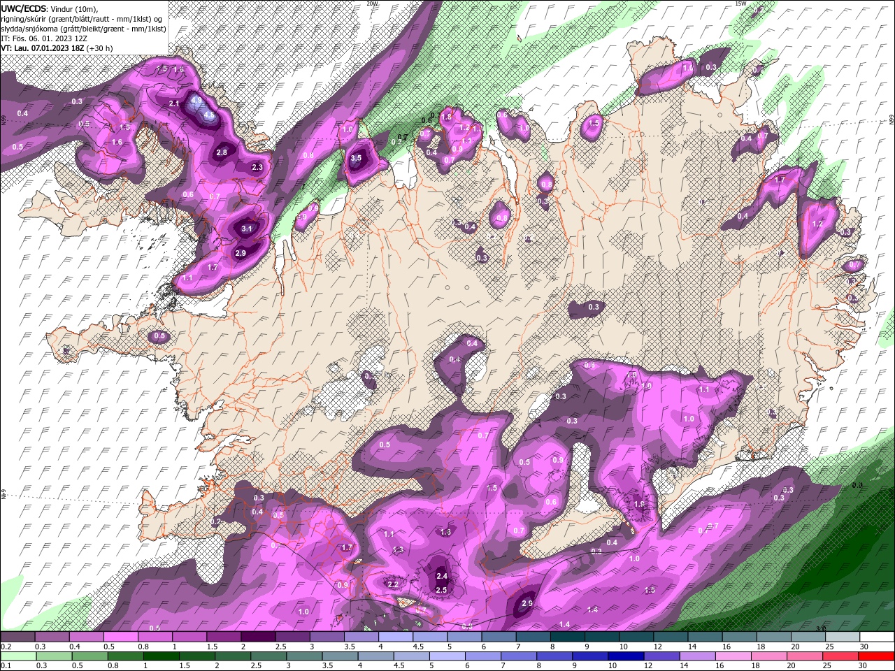Image resolution: width=895 pixels, height=671 pixels.
Task: Click the dark purple 0.2–0.3 snow legend swatch
Action: point(17,637)
